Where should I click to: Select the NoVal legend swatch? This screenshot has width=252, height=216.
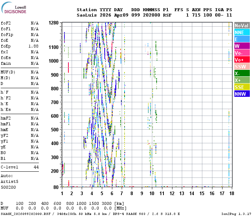click(242, 26)
